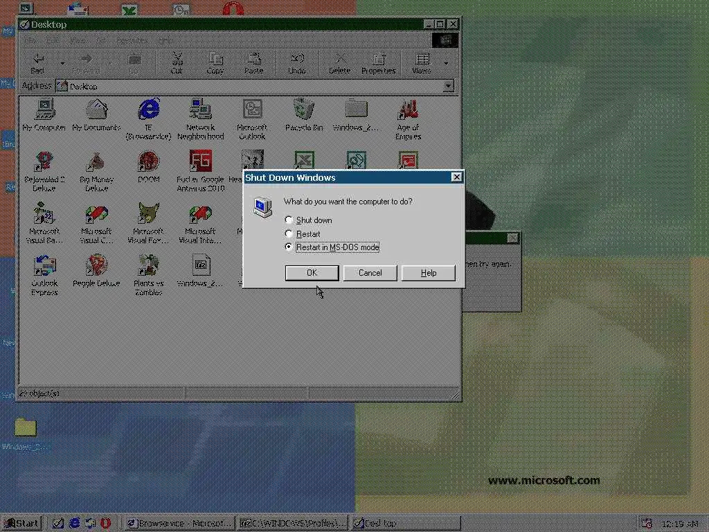The height and width of the screenshot is (532, 709).
Task: Select the IE (Browservice) icon
Action: 148,119
